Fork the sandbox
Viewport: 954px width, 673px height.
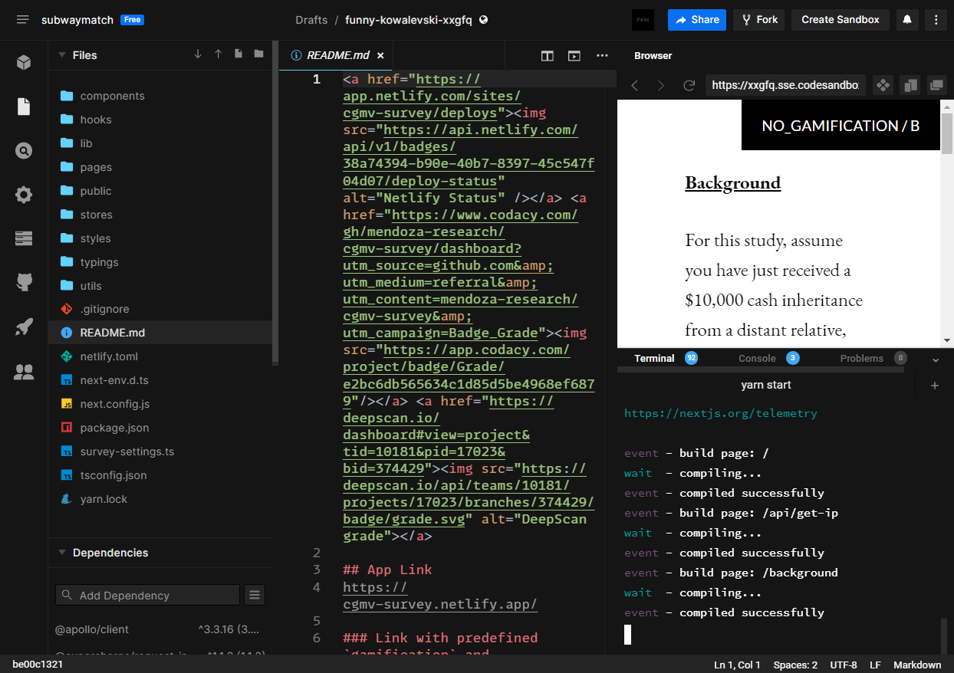click(x=758, y=19)
